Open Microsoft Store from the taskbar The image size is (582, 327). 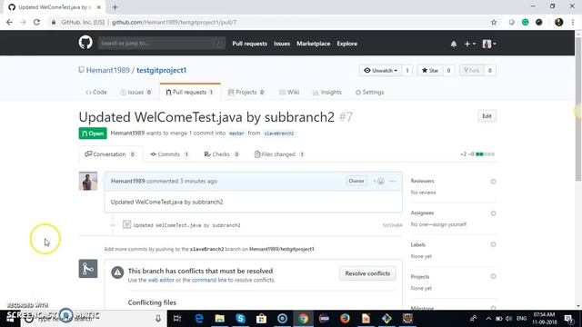pos(261,319)
